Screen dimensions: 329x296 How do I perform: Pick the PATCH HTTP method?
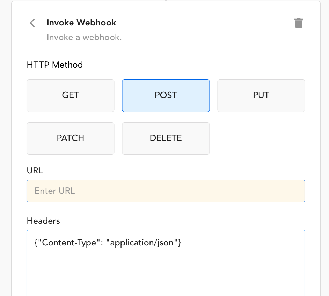point(71,138)
